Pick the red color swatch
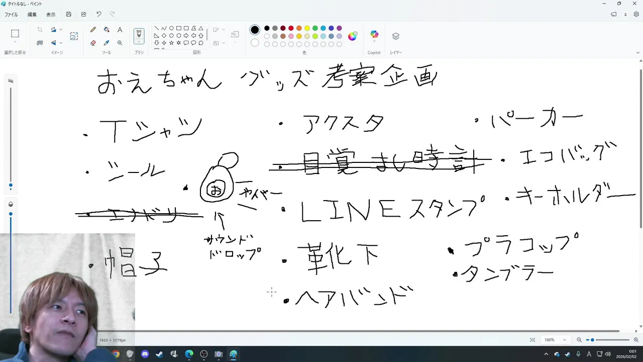The height and width of the screenshot is (362, 643). pos(291,28)
